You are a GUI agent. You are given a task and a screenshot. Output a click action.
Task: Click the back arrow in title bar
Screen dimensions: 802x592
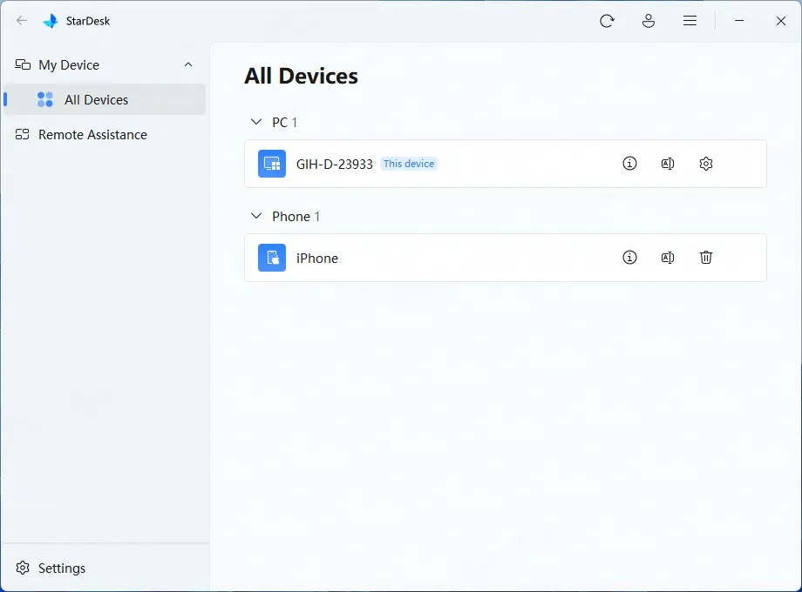click(x=22, y=21)
